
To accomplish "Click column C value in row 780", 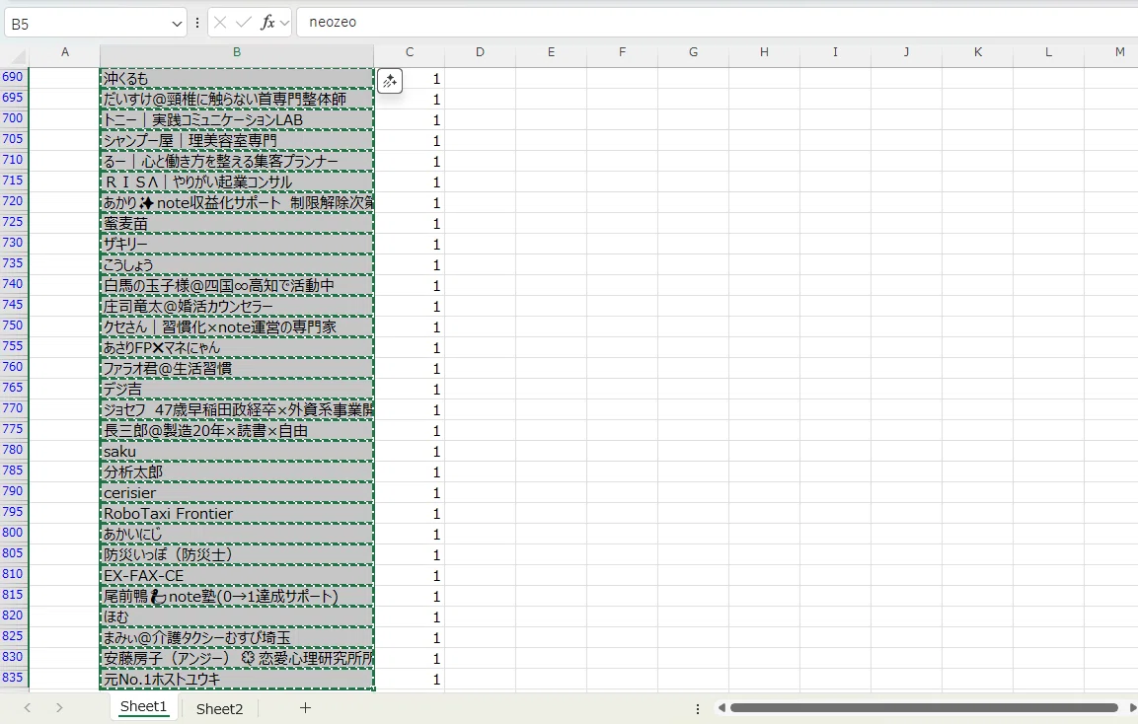I will point(410,451).
